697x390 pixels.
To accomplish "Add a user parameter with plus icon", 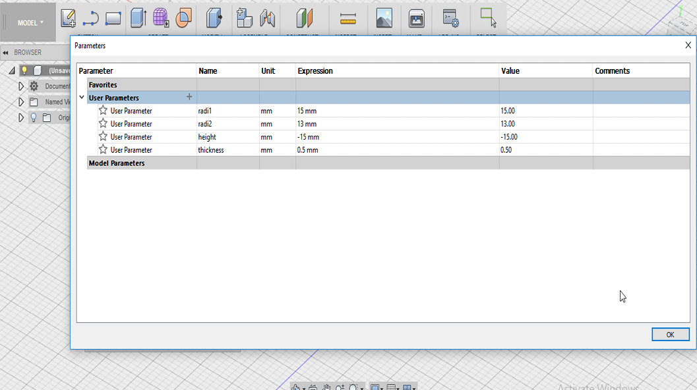I will [189, 97].
